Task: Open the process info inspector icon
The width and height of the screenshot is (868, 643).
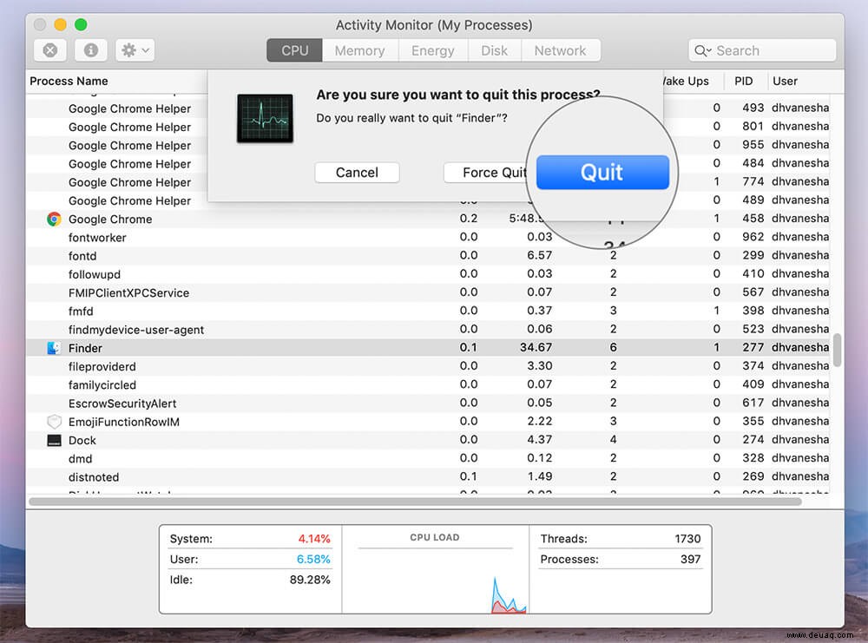Action: point(91,50)
